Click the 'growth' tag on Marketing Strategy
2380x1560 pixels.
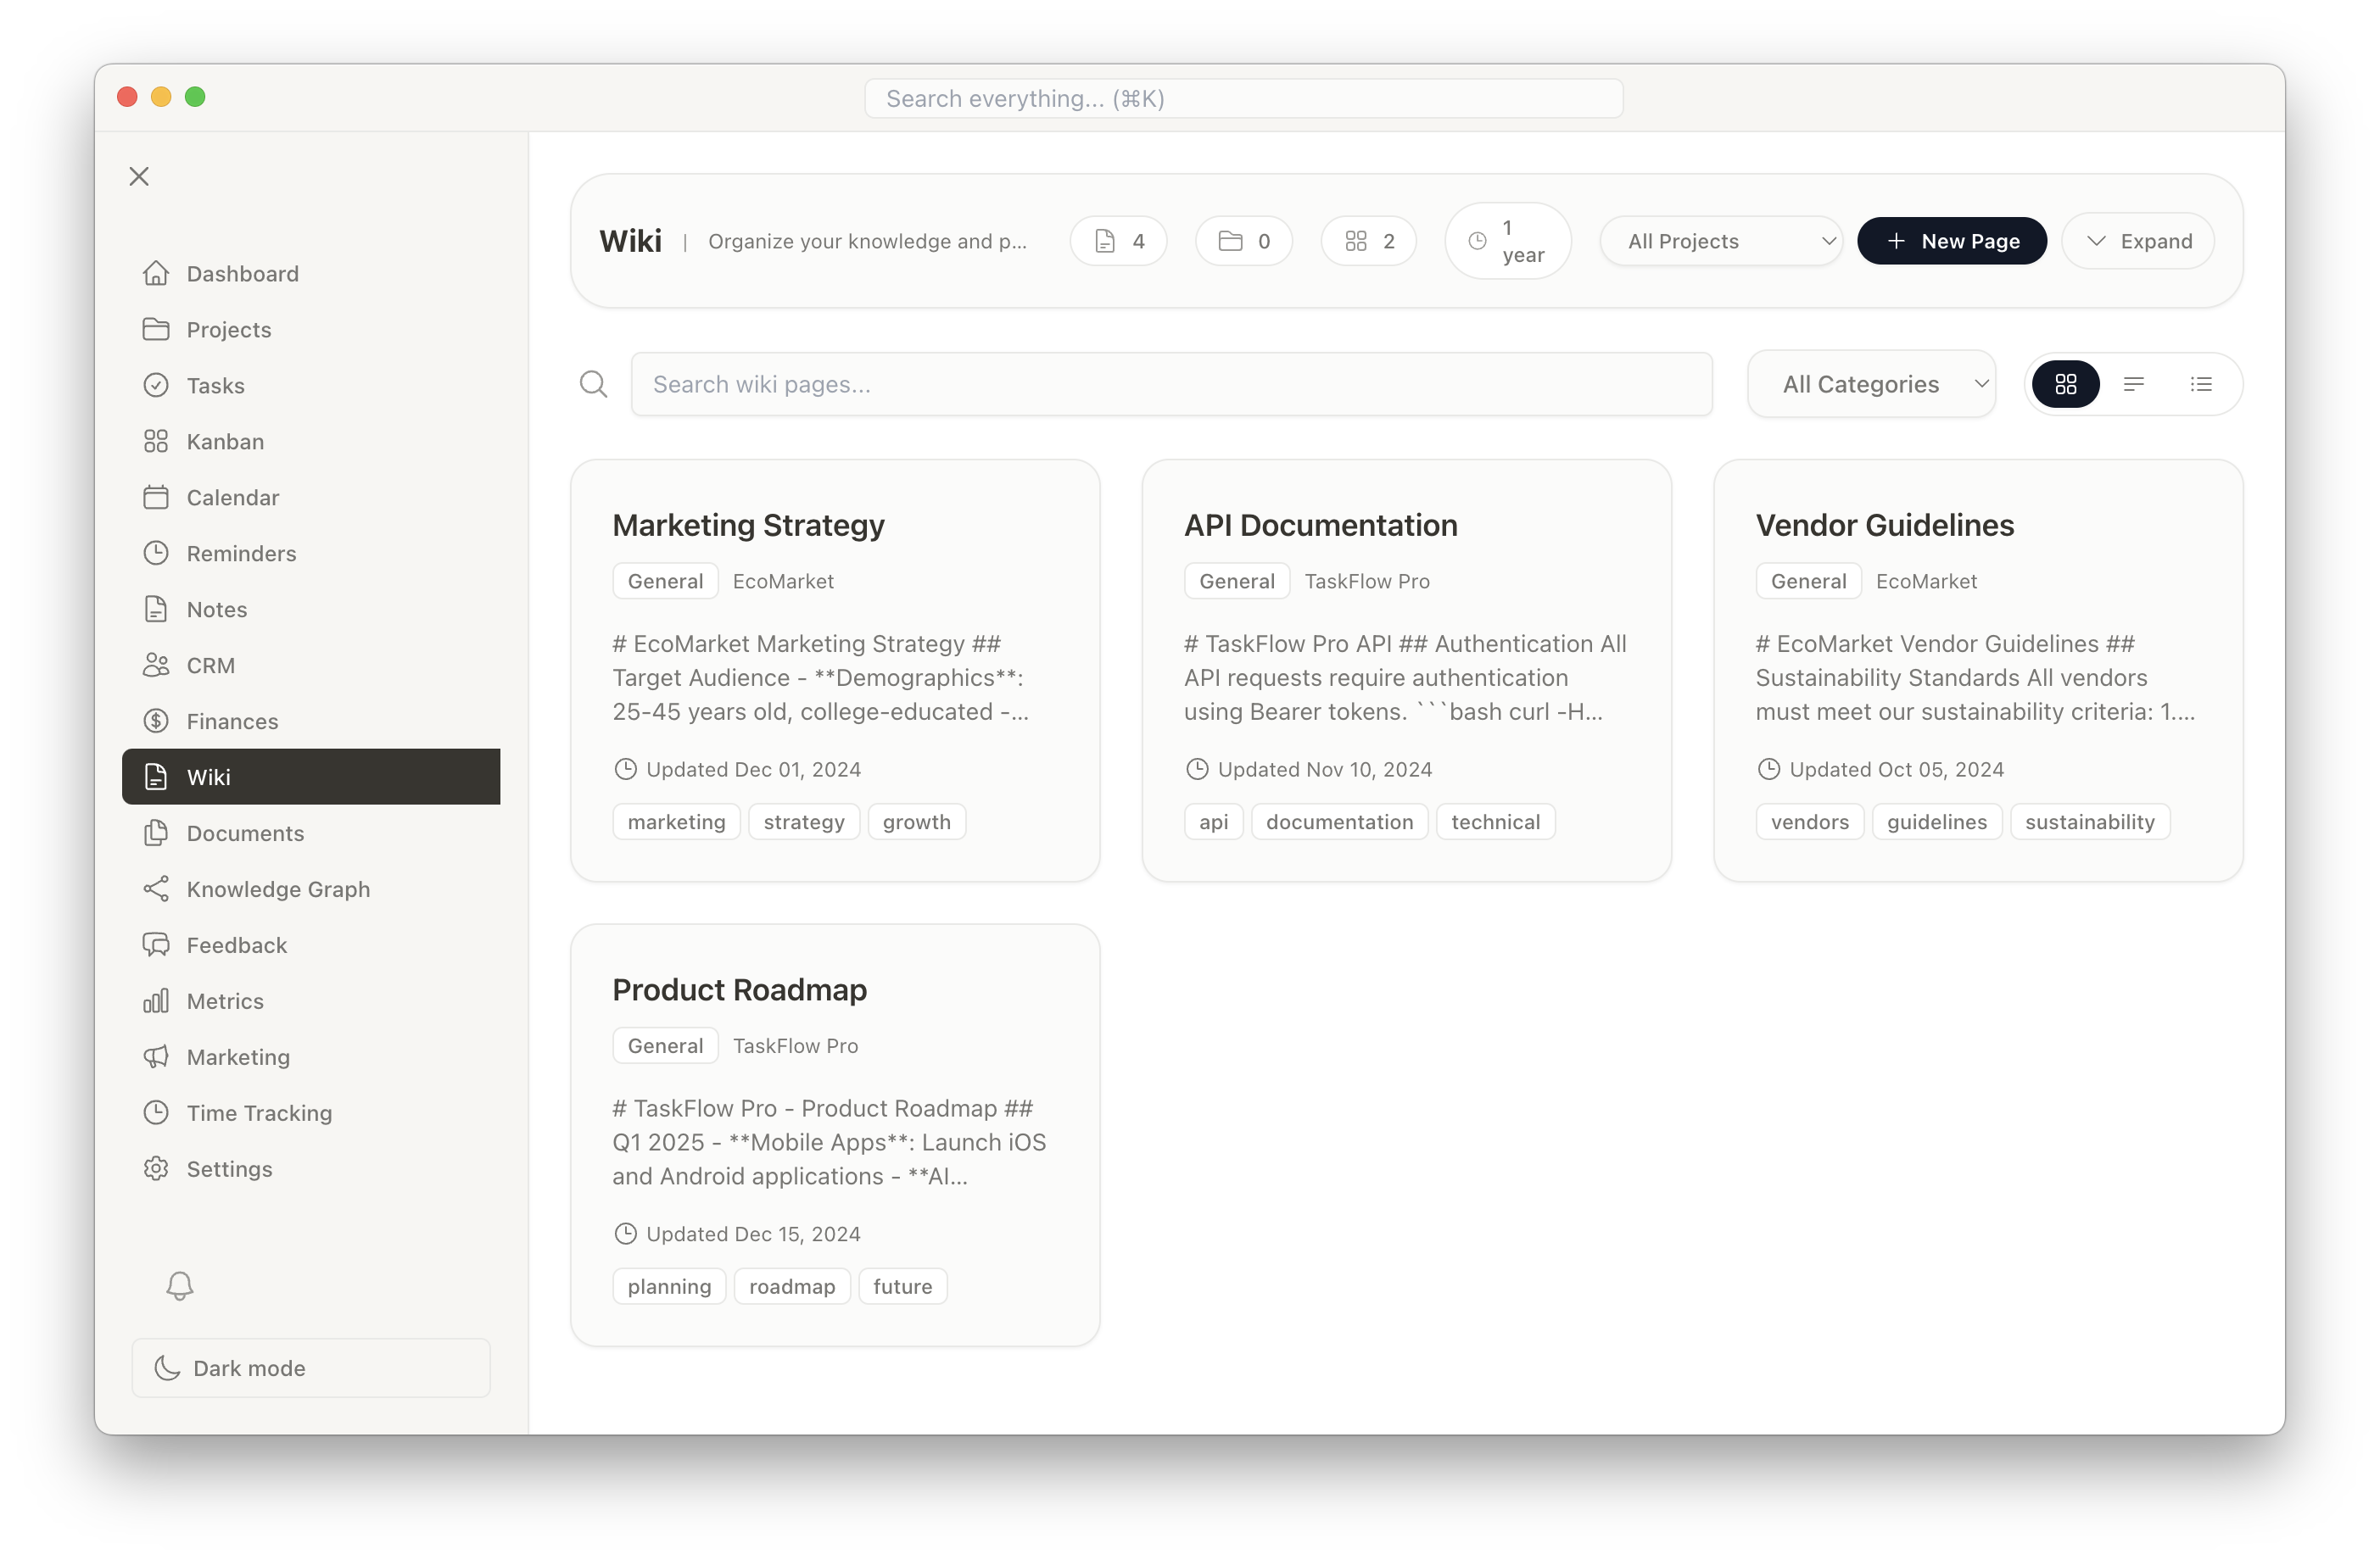916,822
